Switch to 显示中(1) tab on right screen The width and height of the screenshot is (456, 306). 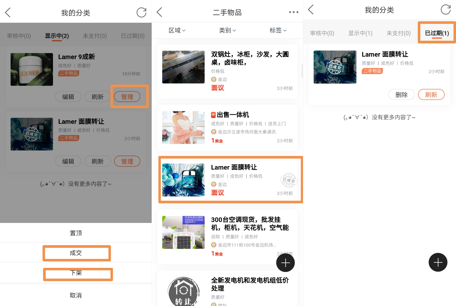360,33
